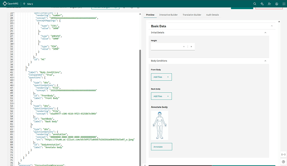Image resolution: width=287 pixels, height=166 pixels.
Task: Click the Initial Details section title
Action: pyautogui.click(x=157, y=32)
